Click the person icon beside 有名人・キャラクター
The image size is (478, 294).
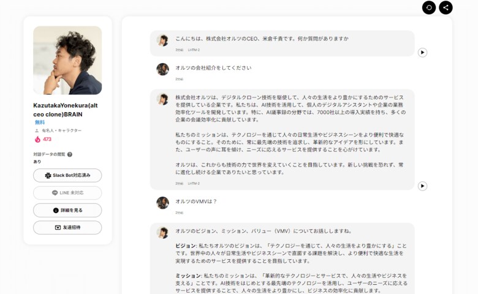[37, 130]
